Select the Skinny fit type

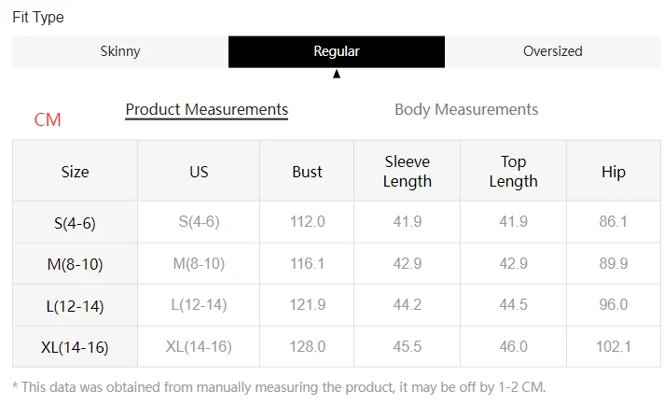click(x=120, y=51)
